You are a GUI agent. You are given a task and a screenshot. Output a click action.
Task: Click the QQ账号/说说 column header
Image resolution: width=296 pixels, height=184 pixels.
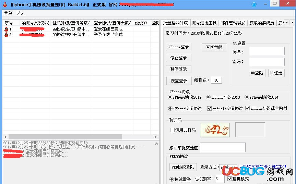coord(35,23)
